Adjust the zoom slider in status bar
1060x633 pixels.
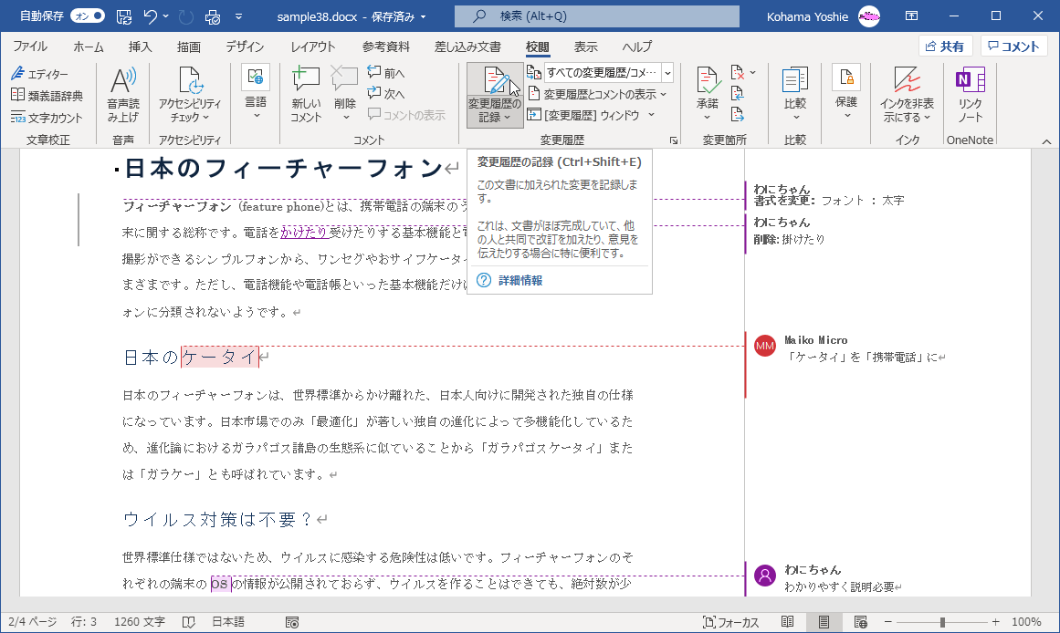coord(942,622)
